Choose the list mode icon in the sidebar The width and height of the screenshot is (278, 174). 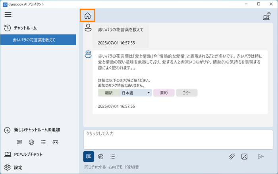(x=43, y=142)
